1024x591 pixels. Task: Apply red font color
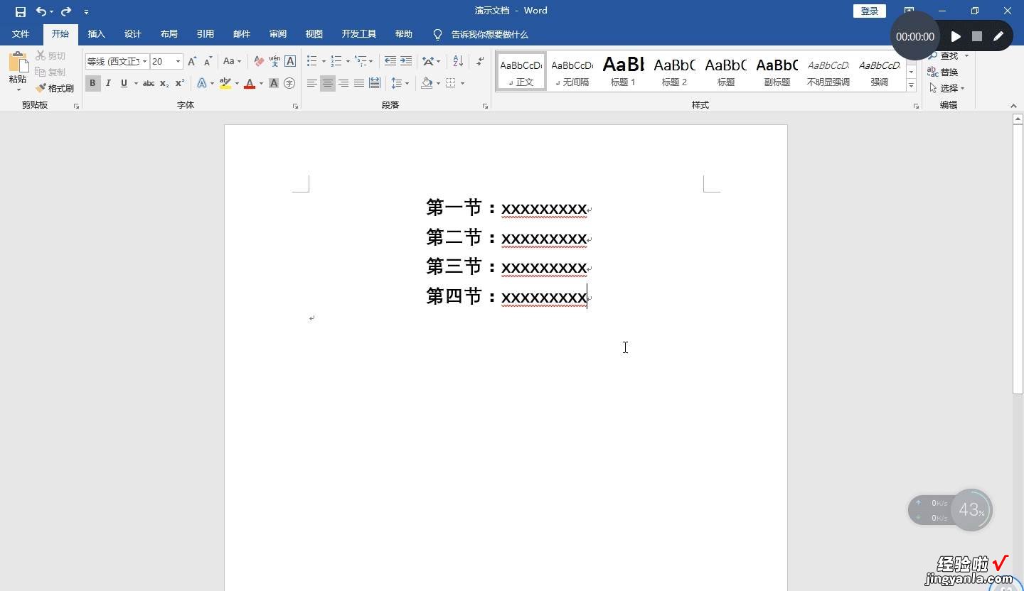pos(250,83)
